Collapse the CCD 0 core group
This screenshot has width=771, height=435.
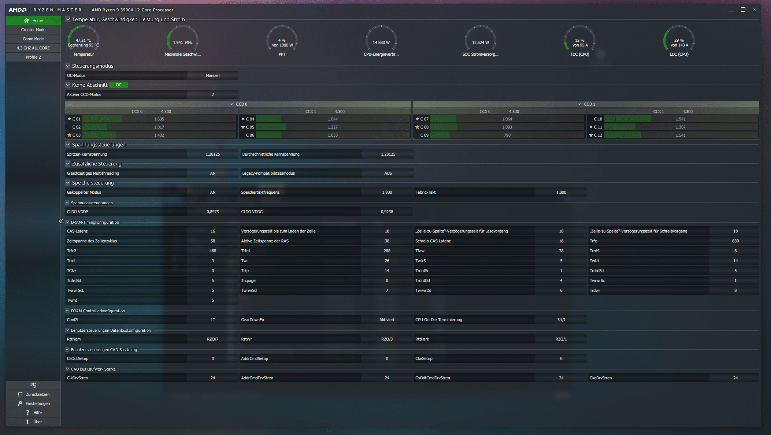click(x=231, y=104)
